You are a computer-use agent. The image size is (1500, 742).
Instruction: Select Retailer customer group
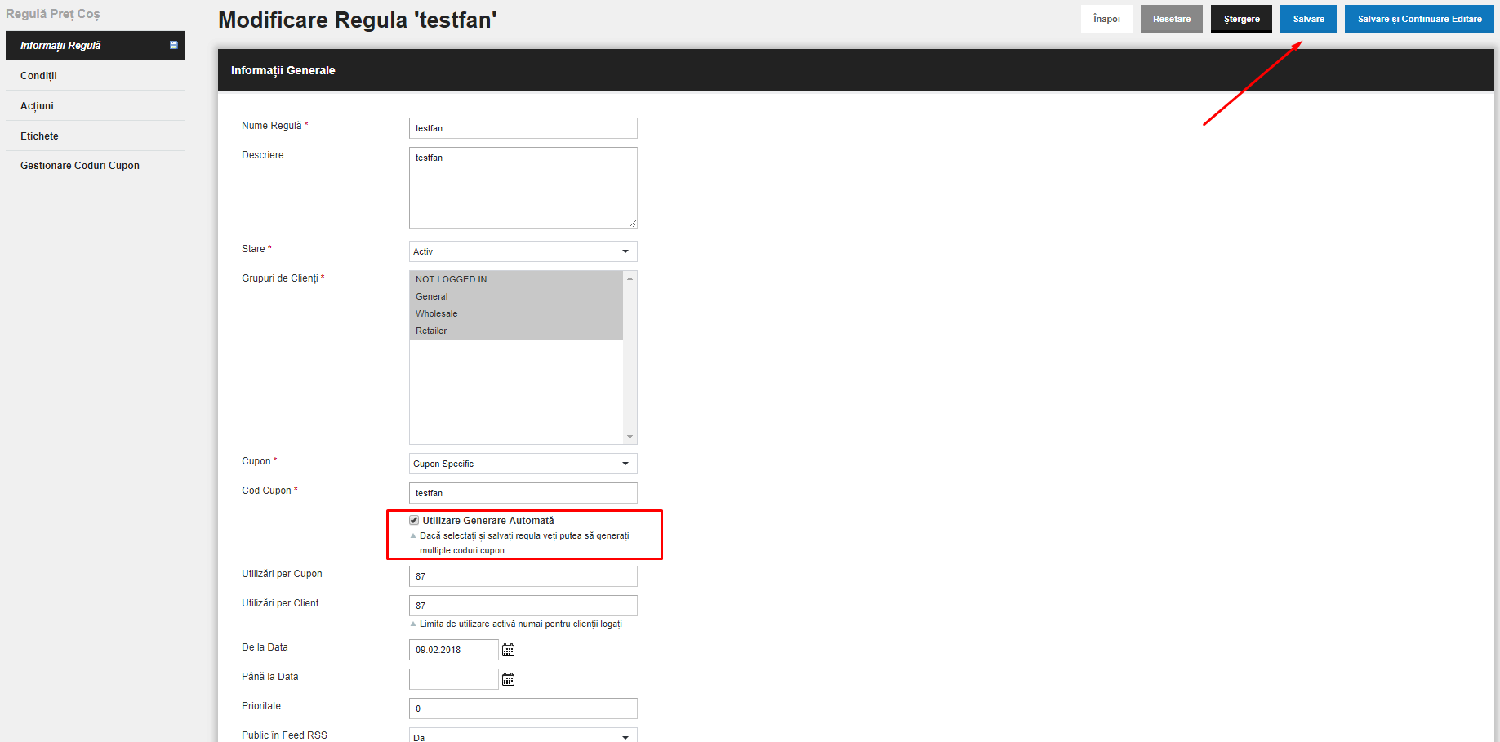point(516,331)
